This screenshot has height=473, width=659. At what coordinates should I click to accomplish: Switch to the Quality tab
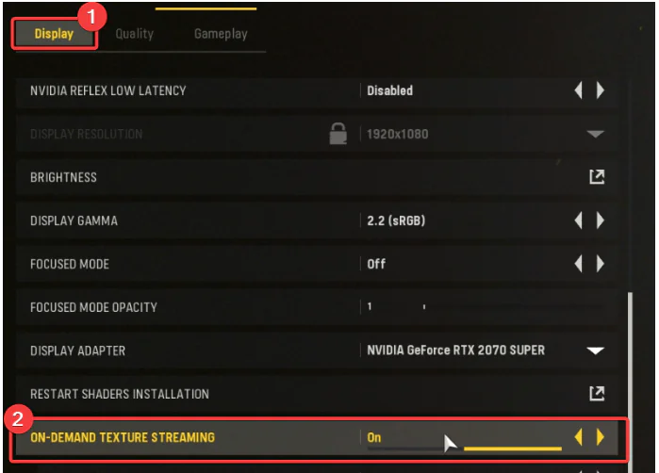(135, 34)
